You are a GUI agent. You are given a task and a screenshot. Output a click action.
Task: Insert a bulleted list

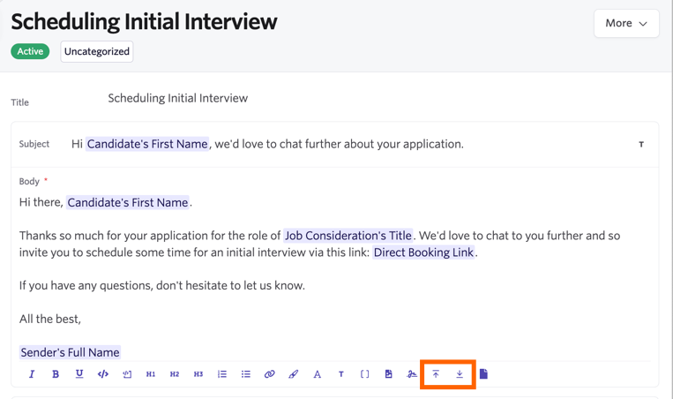pos(246,374)
